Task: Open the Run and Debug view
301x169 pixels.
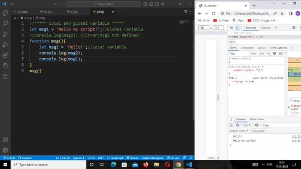Action: click(x=5, y=45)
